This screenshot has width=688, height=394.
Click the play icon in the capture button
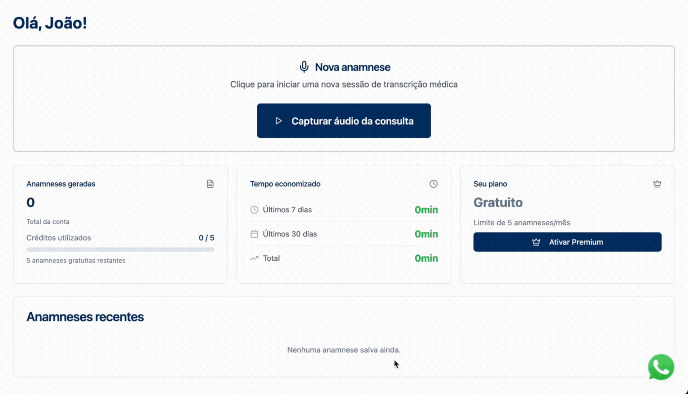[x=279, y=121]
